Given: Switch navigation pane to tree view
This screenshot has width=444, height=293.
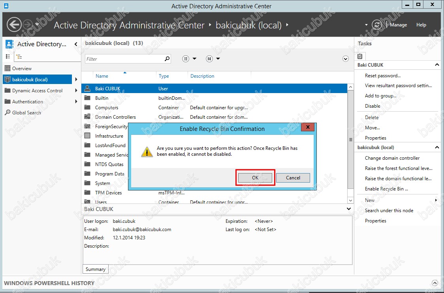Looking at the screenshot, I should click(x=19, y=56).
